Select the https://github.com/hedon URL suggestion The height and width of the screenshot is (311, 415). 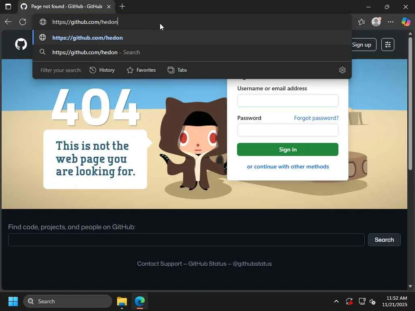(x=192, y=38)
